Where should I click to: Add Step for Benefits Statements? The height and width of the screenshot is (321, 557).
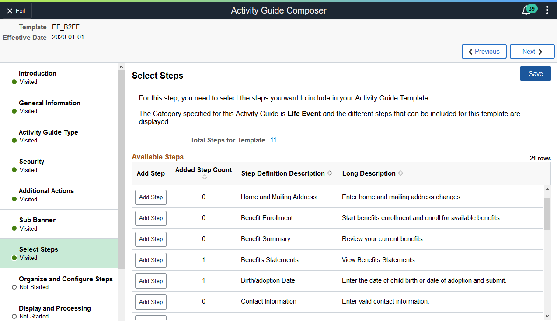pos(151,260)
